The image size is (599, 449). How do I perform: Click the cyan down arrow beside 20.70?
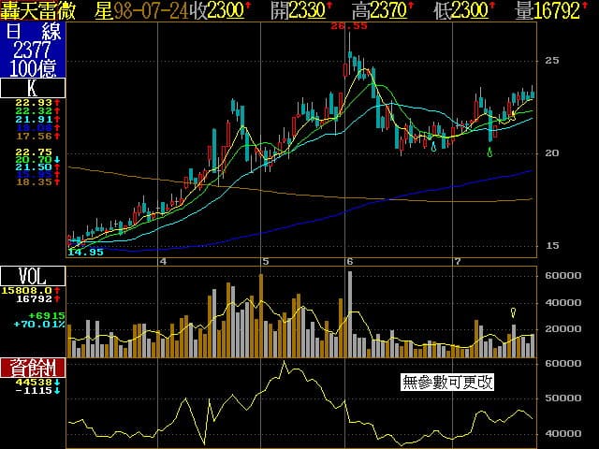58,161
